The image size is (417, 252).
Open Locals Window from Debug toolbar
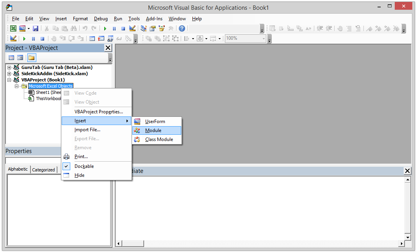coord(92,39)
